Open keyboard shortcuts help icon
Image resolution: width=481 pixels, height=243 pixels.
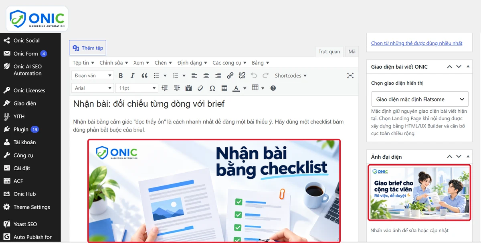pos(273,88)
